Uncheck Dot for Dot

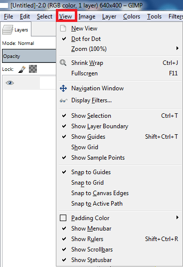119,39
